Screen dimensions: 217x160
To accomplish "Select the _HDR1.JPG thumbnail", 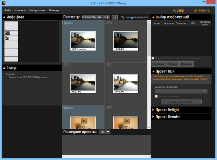I will point(125,41).
